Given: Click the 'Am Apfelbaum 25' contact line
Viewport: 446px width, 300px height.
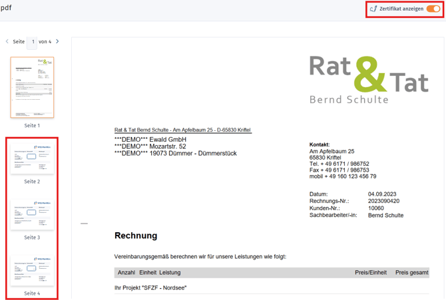Looking at the screenshot, I should (332, 151).
